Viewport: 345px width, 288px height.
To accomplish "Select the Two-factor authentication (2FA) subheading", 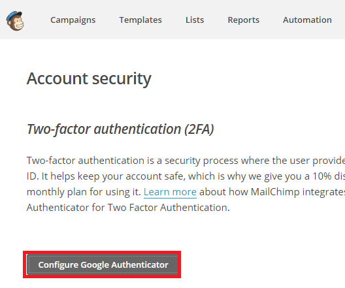I will coord(120,129).
